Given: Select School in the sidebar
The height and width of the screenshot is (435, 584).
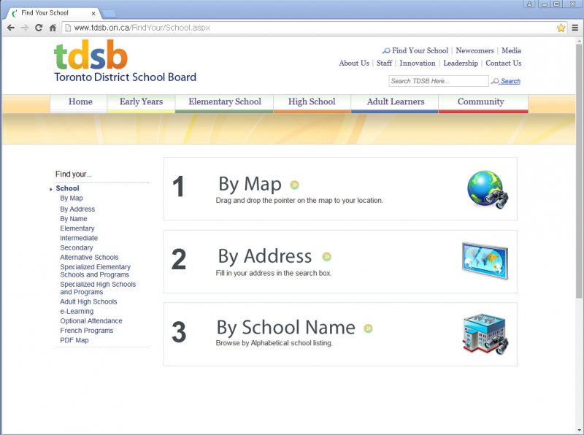Looking at the screenshot, I should tap(67, 188).
